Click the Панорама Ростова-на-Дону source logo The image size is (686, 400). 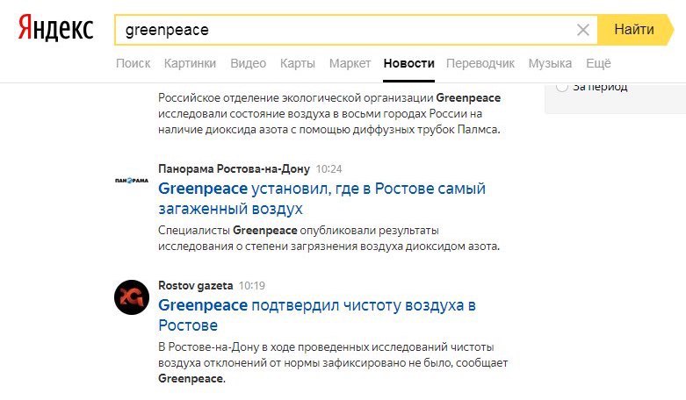[132, 181]
